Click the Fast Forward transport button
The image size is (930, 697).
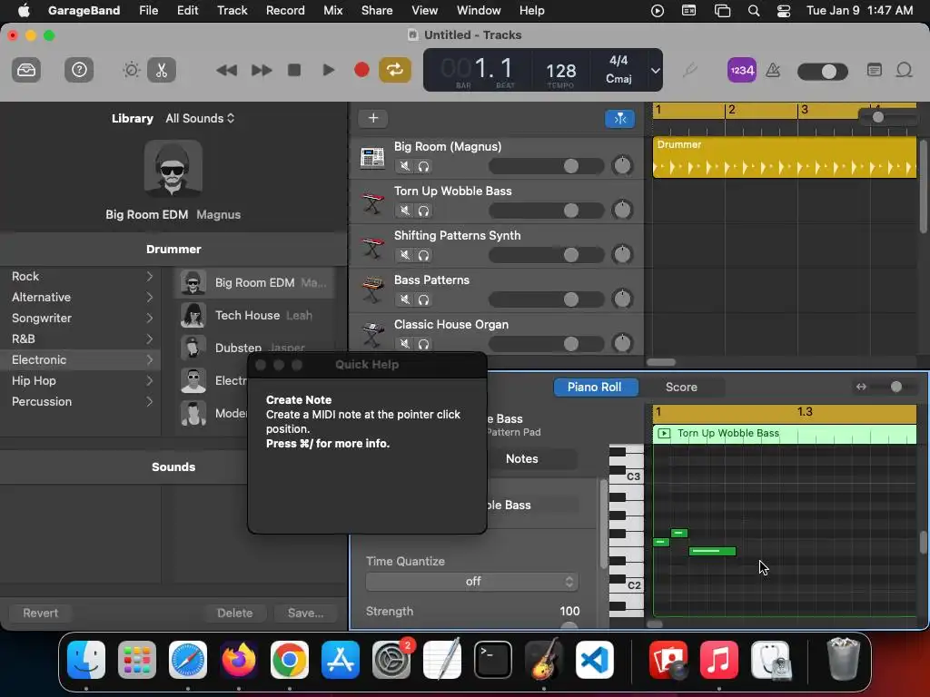point(261,71)
